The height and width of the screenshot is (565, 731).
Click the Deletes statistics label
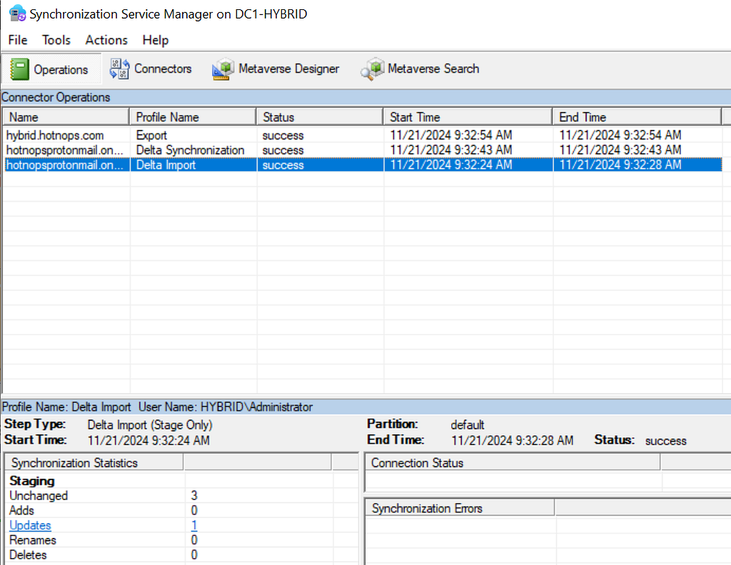[28, 555]
